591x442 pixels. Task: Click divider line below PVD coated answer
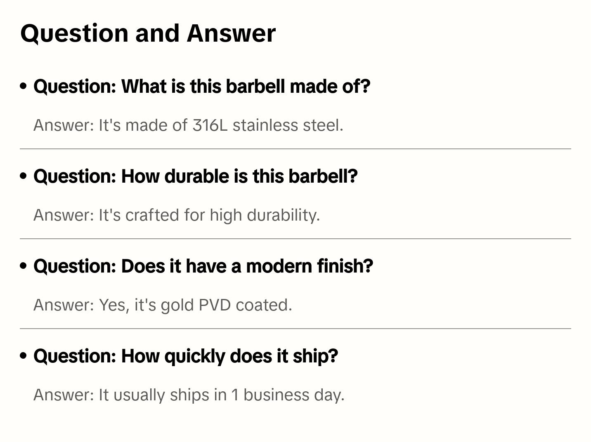tap(295, 329)
